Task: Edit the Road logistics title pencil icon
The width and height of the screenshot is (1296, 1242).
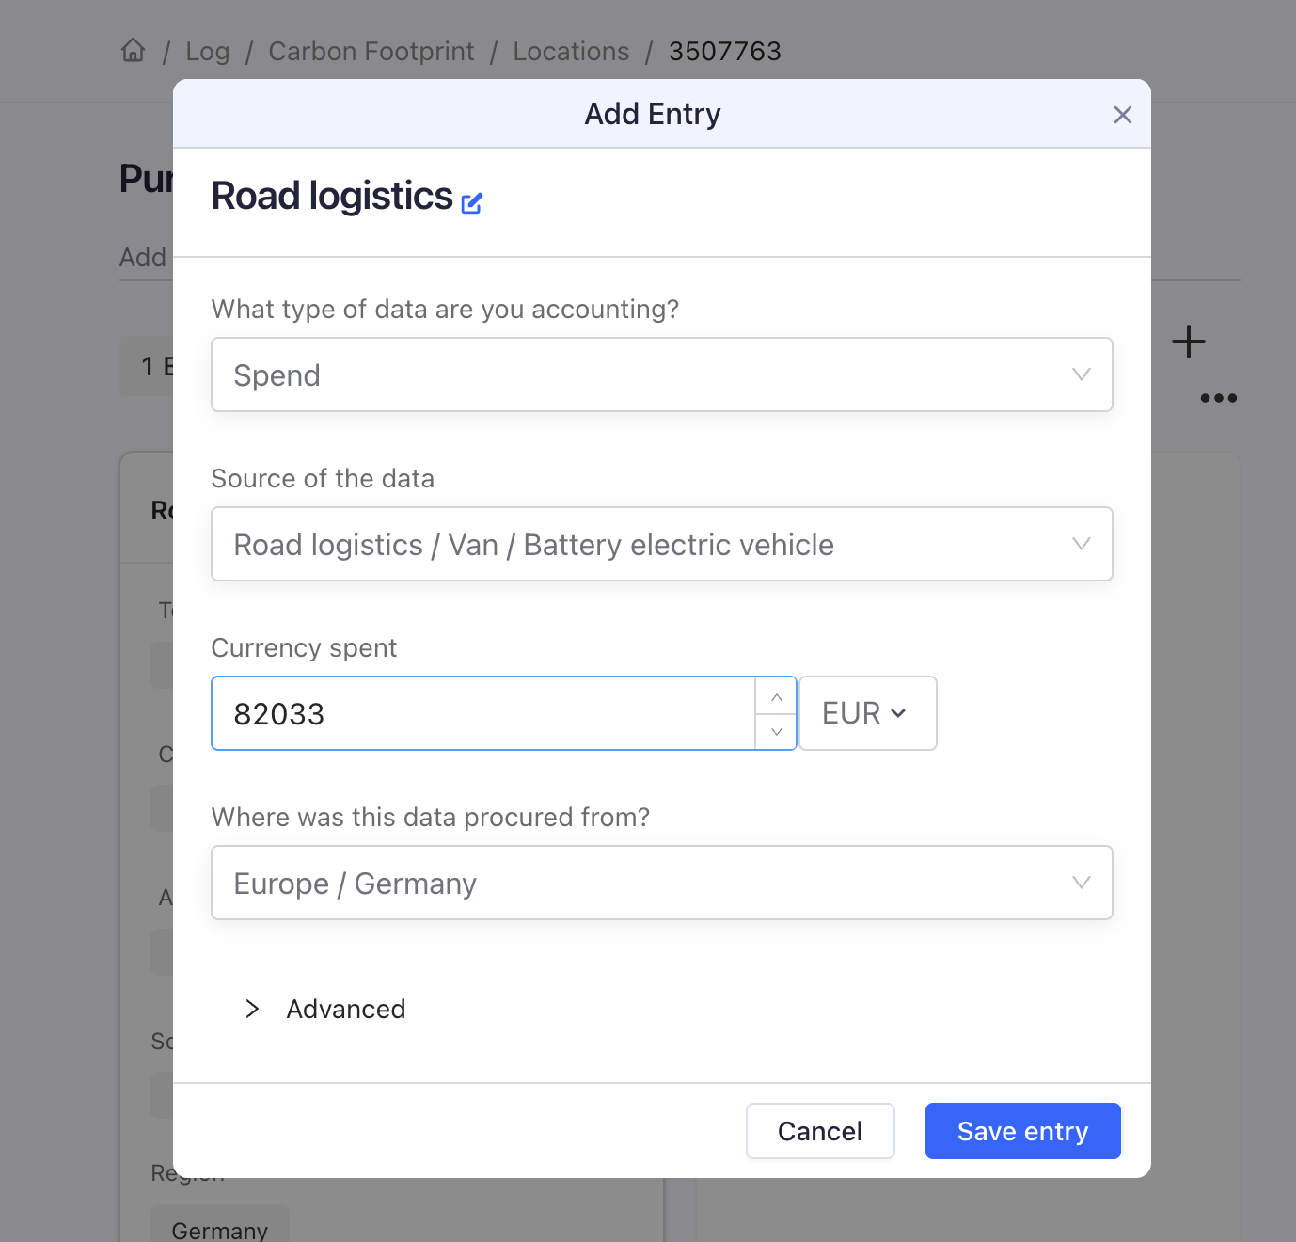Action: [x=472, y=202]
